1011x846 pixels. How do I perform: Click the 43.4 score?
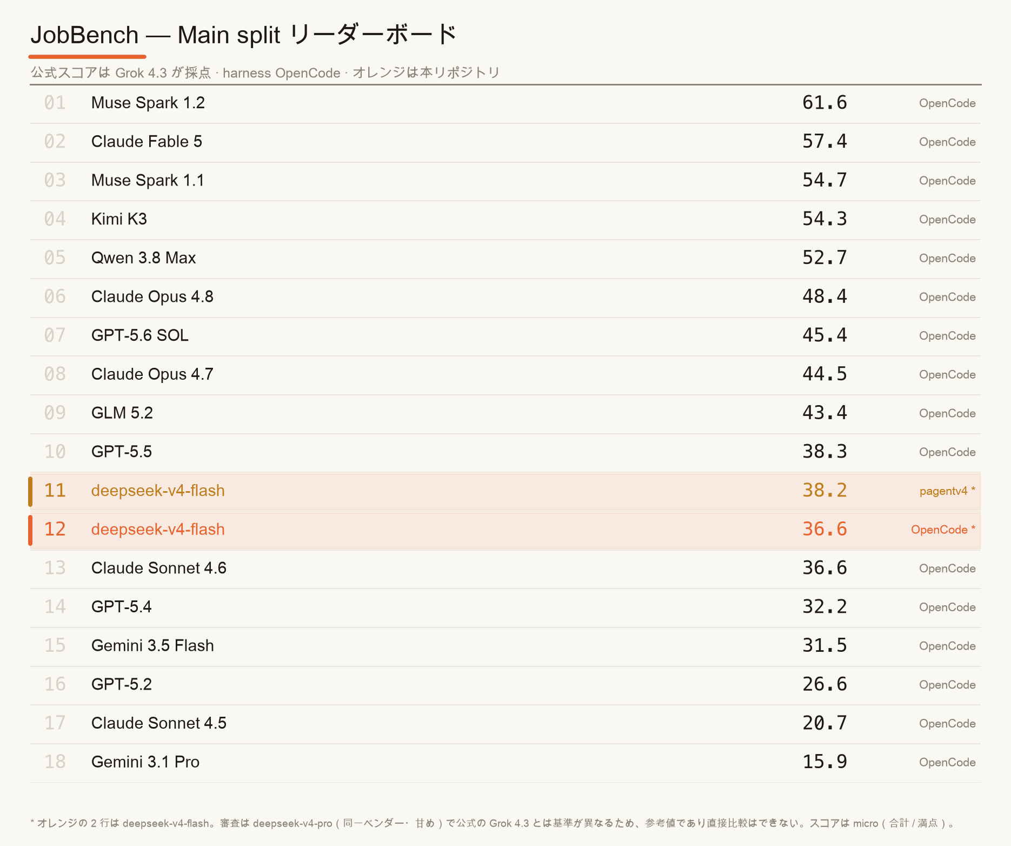[x=824, y=413]
